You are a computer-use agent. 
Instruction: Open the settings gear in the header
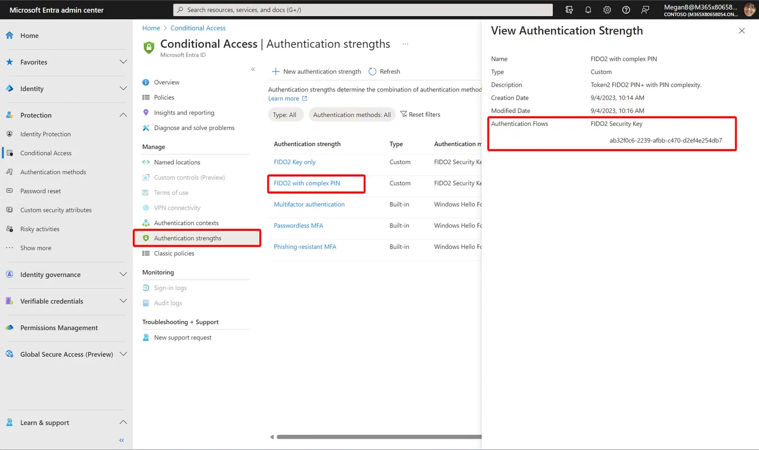pos(607,10)
